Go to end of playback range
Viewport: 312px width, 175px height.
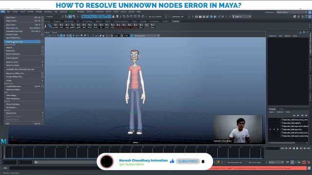[x=309, y=148]
